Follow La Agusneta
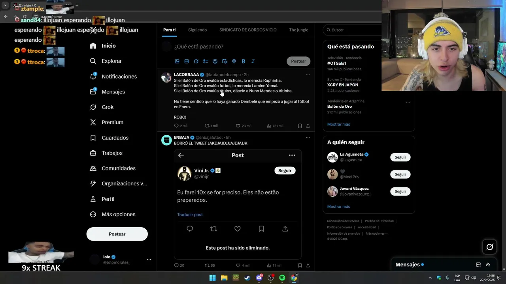This screenshot has width=506, height=284. 400,157
